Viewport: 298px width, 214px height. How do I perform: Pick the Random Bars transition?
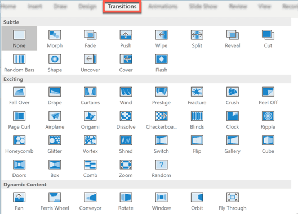pyautogui.click(x=19, y=63)
